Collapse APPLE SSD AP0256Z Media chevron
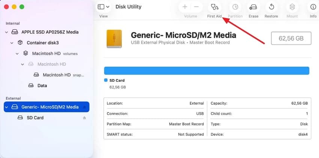The width and height of the screenshot is (319, 158). [x=7, y=32]
